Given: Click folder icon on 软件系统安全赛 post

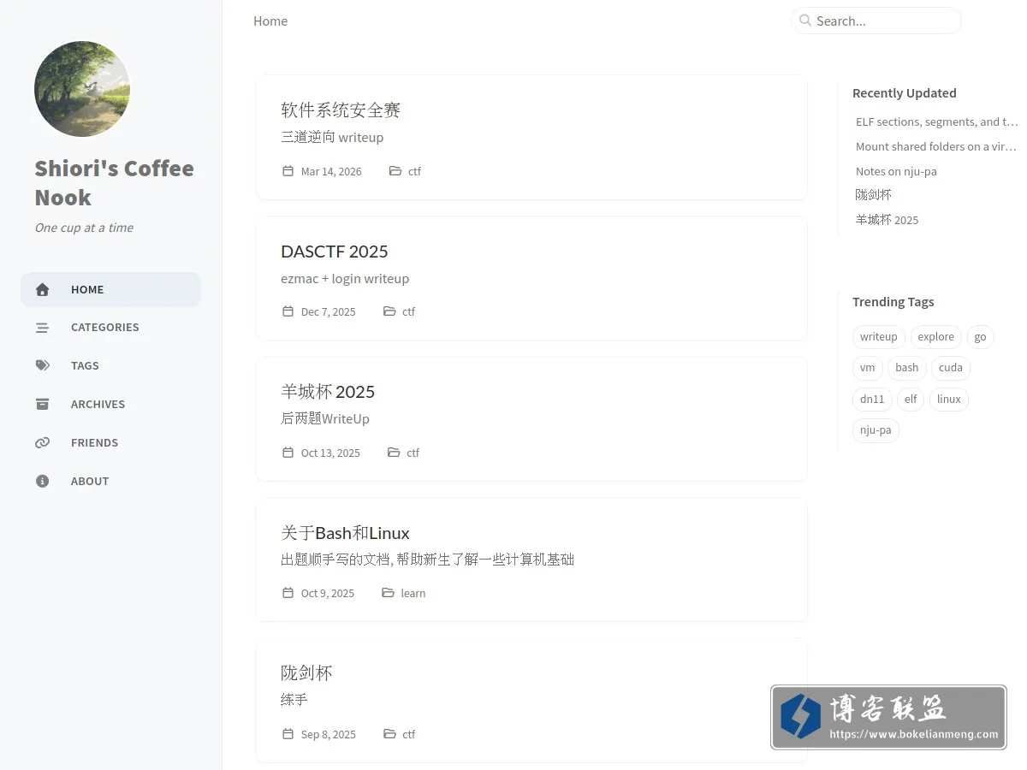Looking at the screenshot, I should (x=395, y=171).
